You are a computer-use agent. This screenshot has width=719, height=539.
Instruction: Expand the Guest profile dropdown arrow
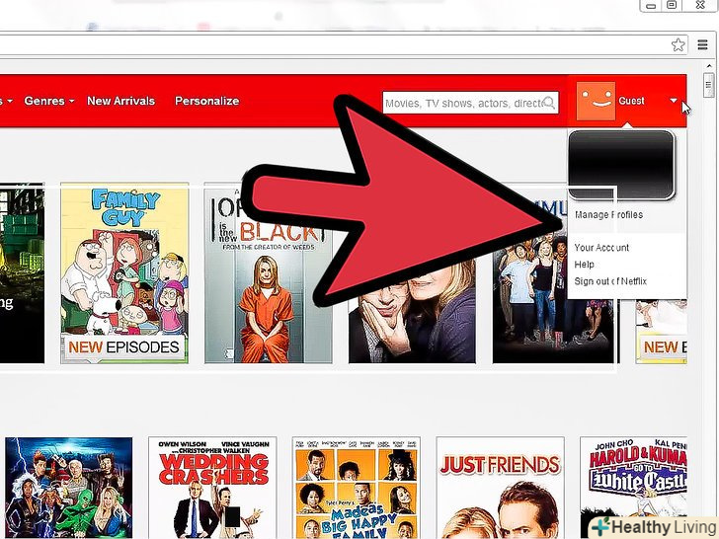[x=674, y=101]
